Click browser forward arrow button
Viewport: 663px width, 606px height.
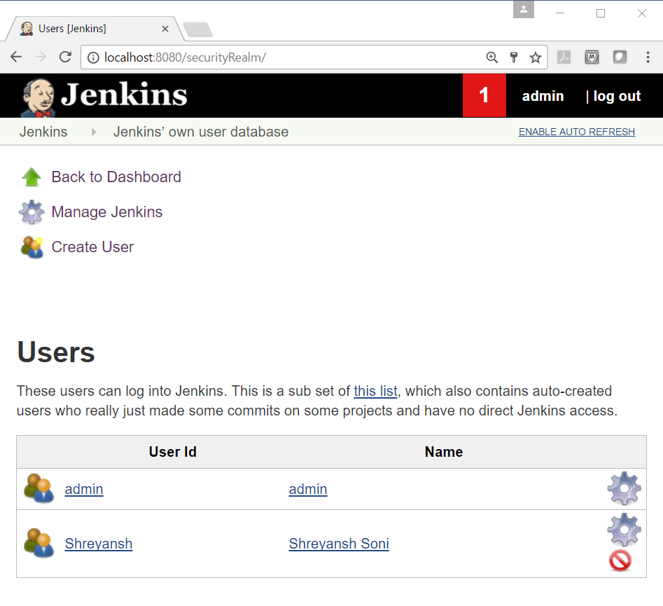pyautogui.click(x=41, y=57)
